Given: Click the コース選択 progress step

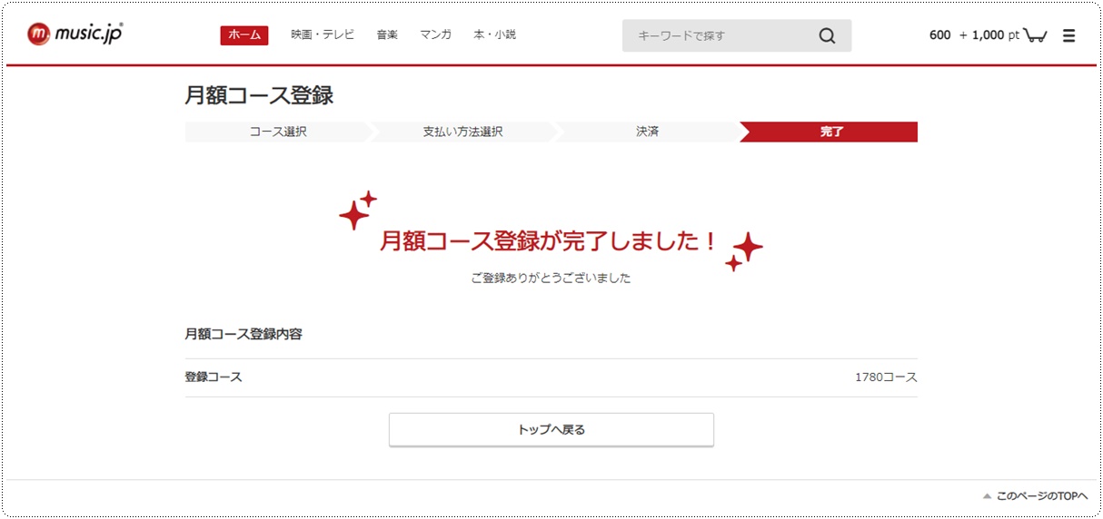Looking at the screenshot, I should pyautogui.click(x=278, y=132).
